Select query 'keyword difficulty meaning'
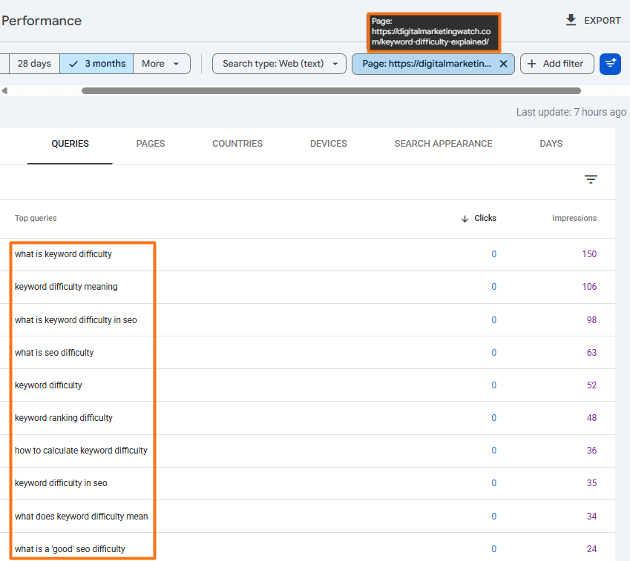630x561 pixels. pos(66,287)
